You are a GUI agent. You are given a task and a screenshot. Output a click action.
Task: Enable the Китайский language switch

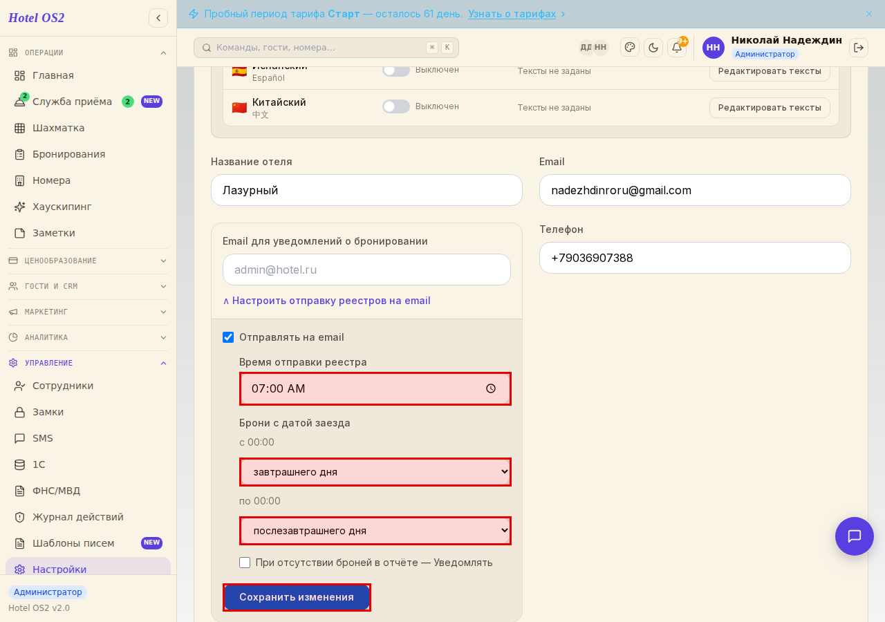pyautogui.click(x=396, y=106)
